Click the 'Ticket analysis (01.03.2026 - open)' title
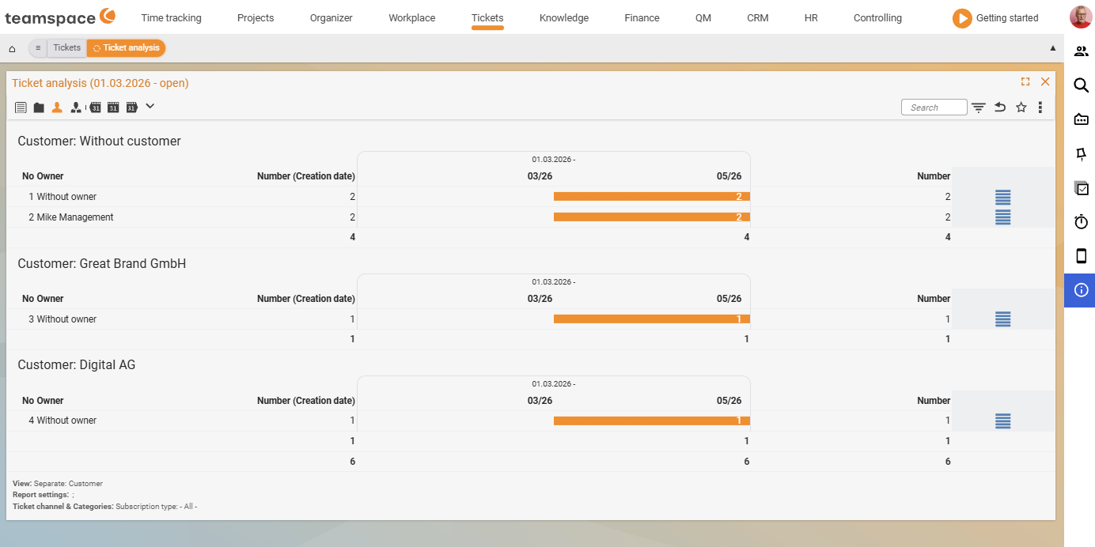 (100, 83)
